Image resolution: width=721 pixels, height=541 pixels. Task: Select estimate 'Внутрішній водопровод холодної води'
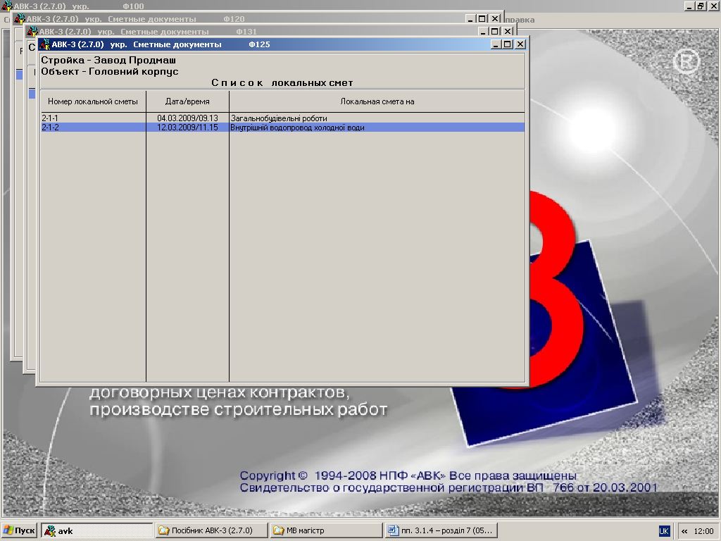click(297, 128)
